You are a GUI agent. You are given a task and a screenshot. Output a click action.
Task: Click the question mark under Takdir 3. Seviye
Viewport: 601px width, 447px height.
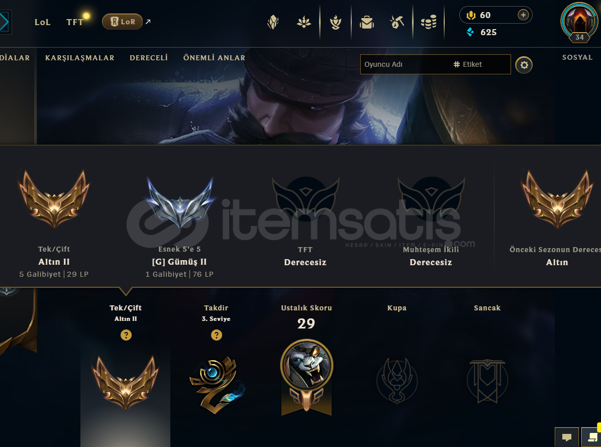(217, 335)
